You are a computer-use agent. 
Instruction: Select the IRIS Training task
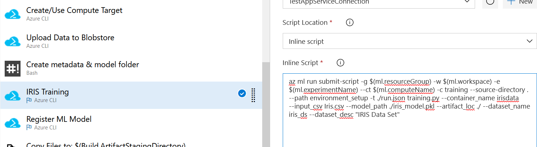click(131, 95)
